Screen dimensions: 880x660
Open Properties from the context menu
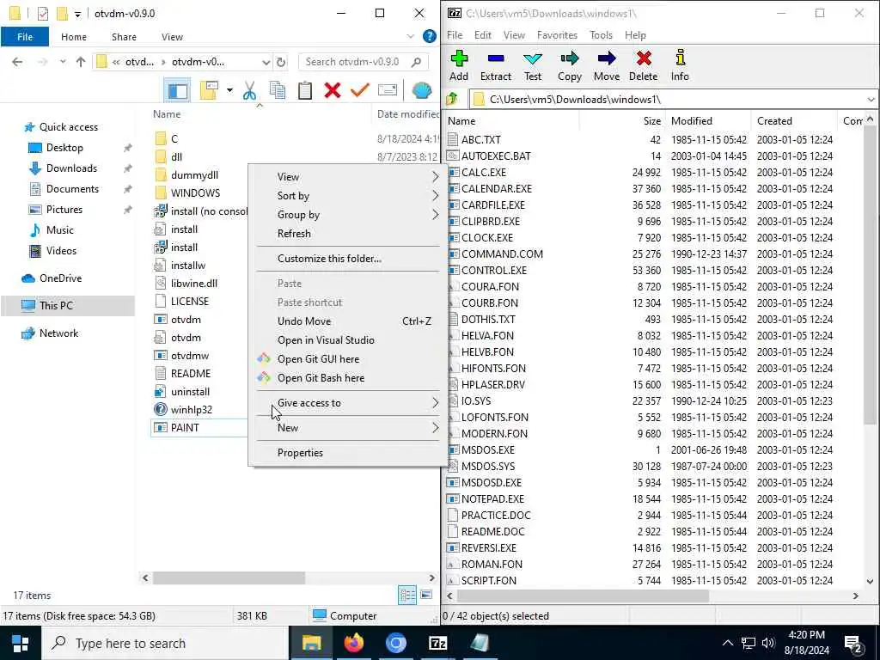click(x=348, y=453)
